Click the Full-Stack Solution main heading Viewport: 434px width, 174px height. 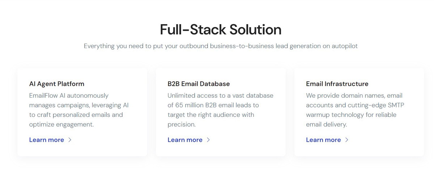pyautogui.click(x=221, y=29)
